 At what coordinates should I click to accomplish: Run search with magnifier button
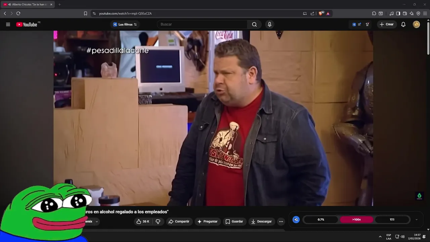pos(254,24)
